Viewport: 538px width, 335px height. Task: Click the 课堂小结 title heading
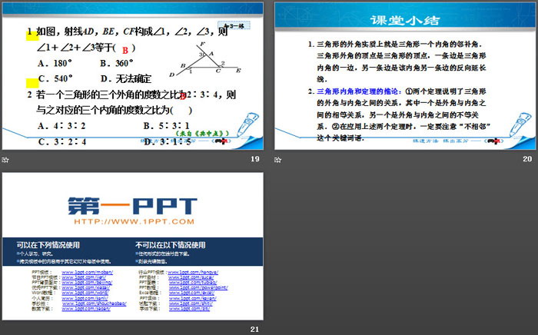(404, 20)
